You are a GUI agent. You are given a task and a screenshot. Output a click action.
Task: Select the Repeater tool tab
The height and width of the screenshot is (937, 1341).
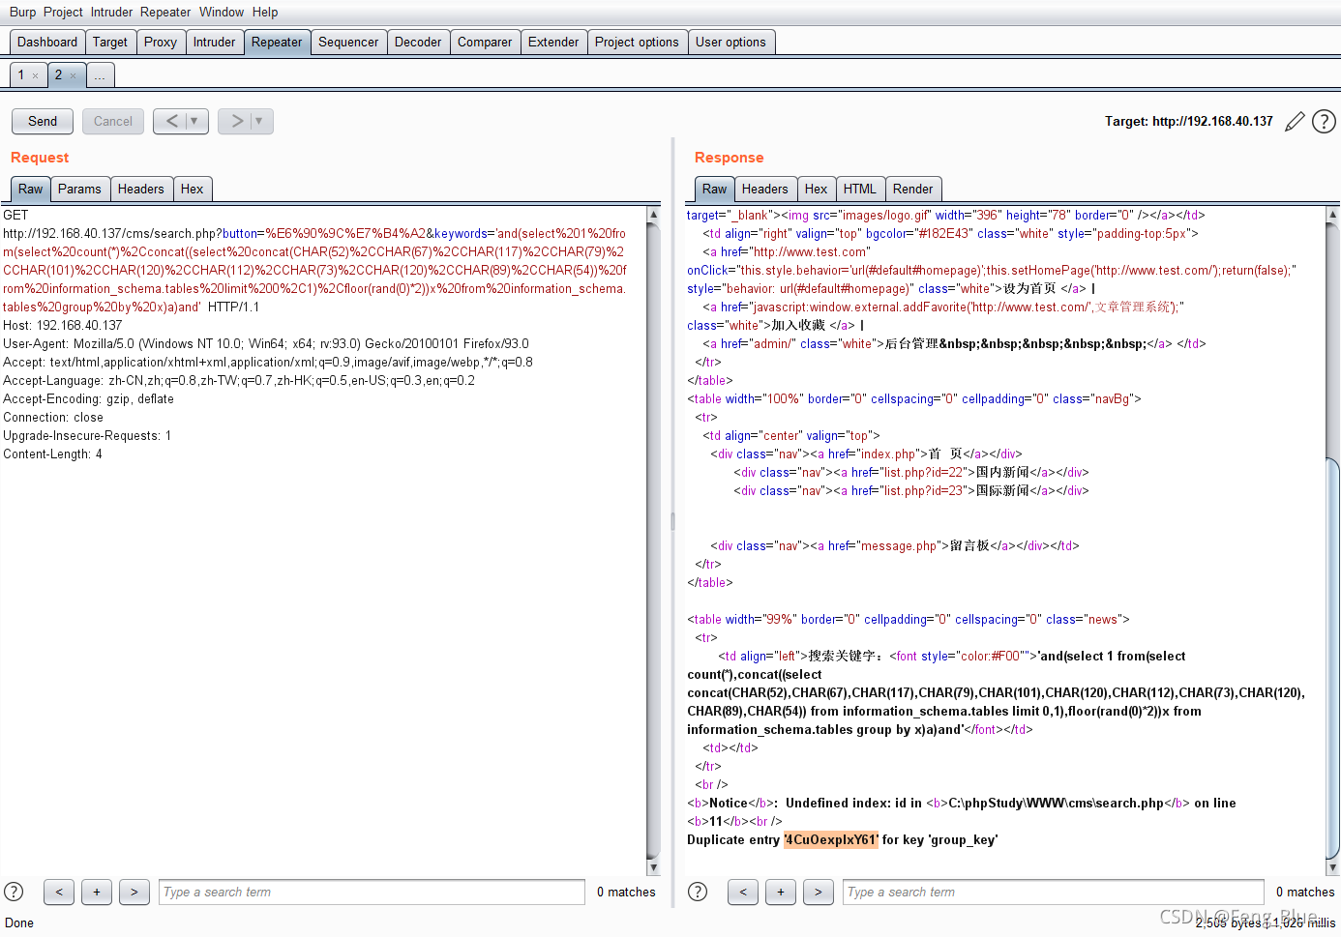(277, 42)
